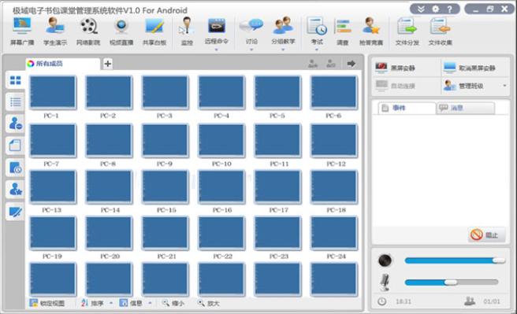Click the 排序 sort button
517x314 pixels.
(x=93, y=303)
